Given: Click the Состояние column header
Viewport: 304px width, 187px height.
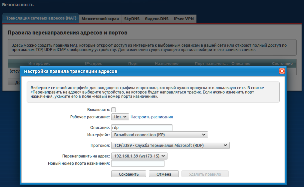Looking at the screenshot, I should (282, 63).
